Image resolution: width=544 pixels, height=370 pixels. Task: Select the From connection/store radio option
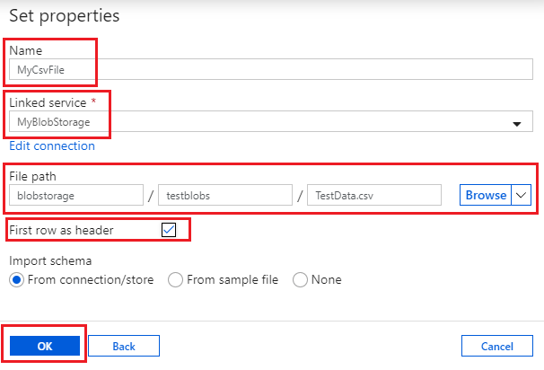[16, 279]
